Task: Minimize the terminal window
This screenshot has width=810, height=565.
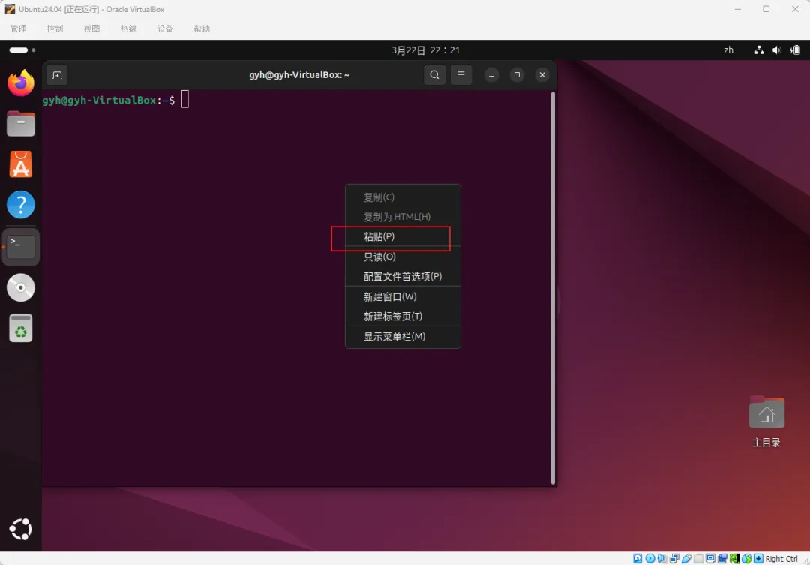Action: (491, 75)
